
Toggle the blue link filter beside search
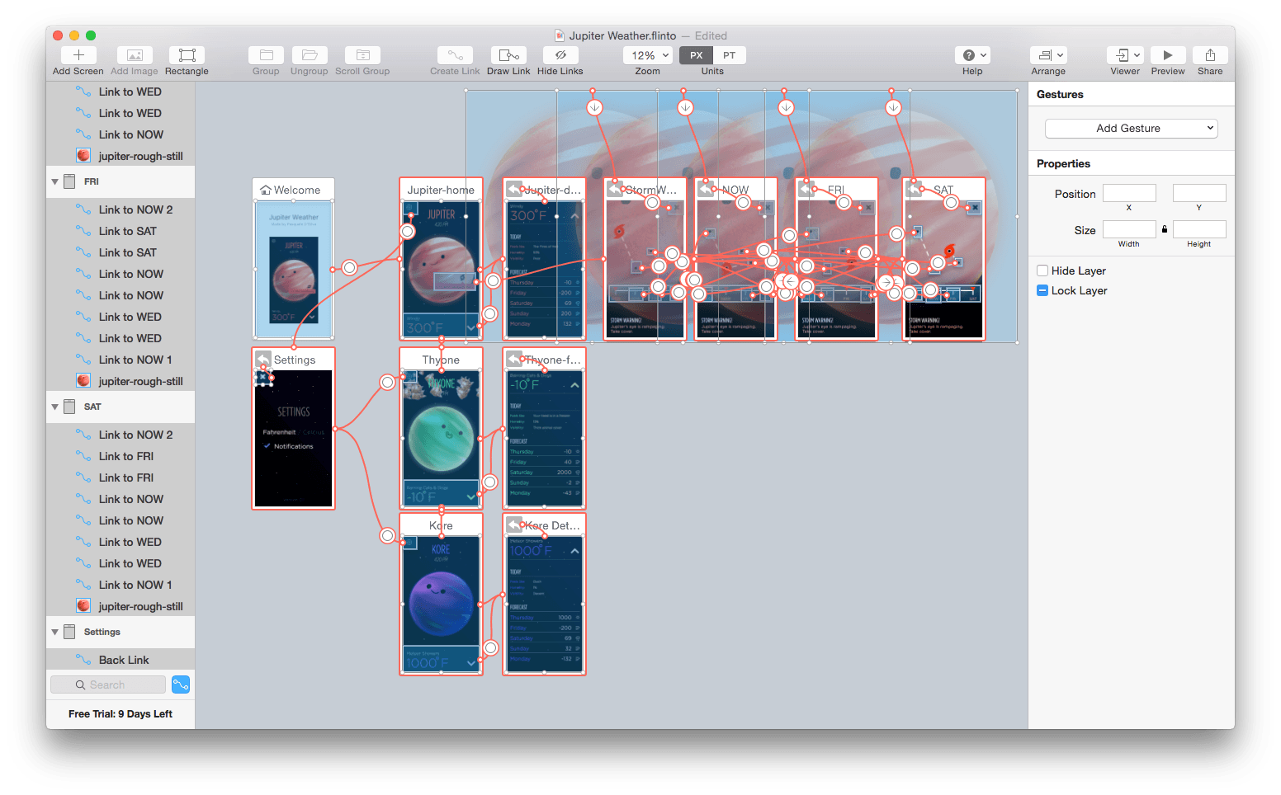181,684
